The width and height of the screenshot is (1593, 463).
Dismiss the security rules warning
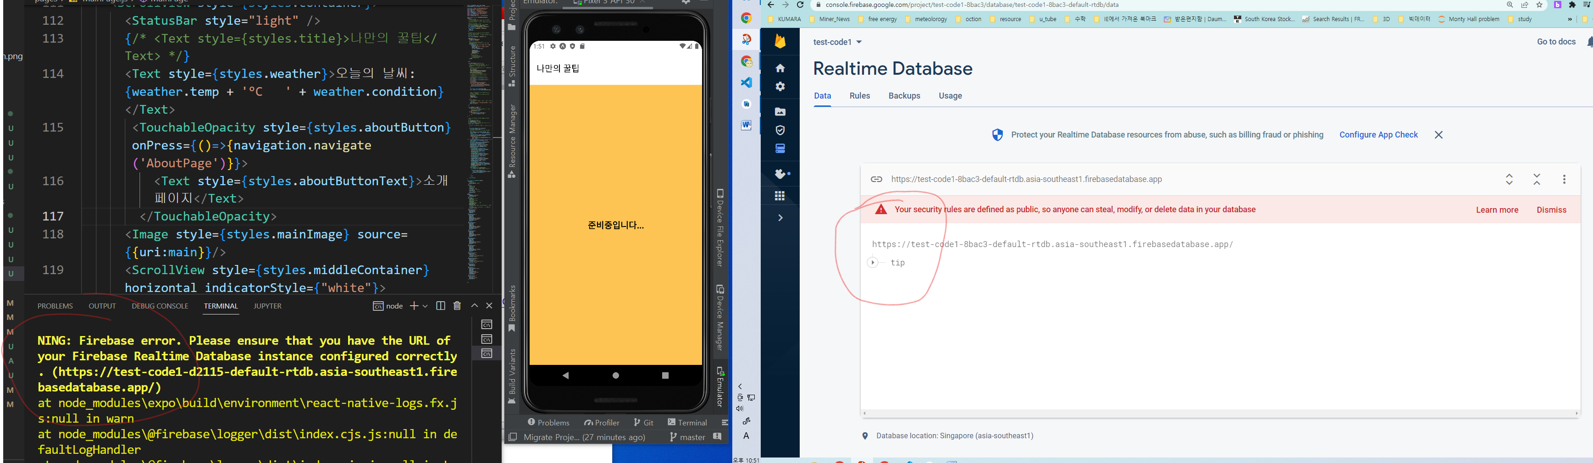(x=1551, y=210)
